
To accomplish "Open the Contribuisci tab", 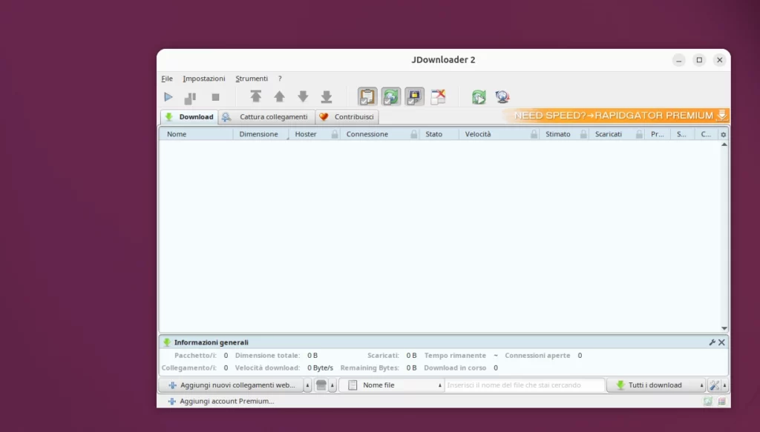I will pyautogui.click(x=347, y=116).
